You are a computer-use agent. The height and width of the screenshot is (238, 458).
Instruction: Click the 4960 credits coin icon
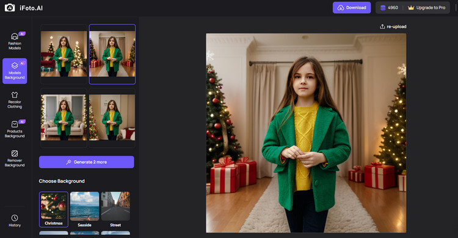coord(383,8)
